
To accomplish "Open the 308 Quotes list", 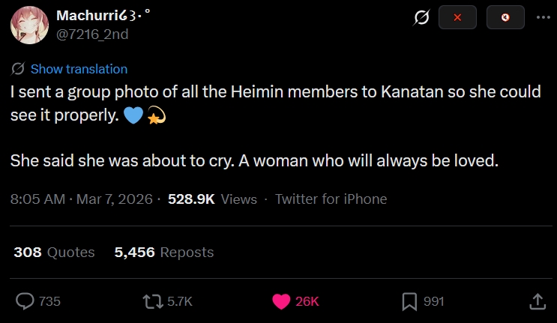I will (54, 253).
